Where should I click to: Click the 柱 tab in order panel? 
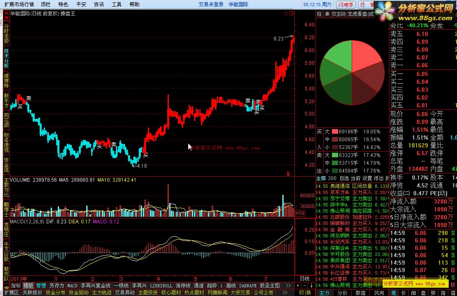[320, 14]
